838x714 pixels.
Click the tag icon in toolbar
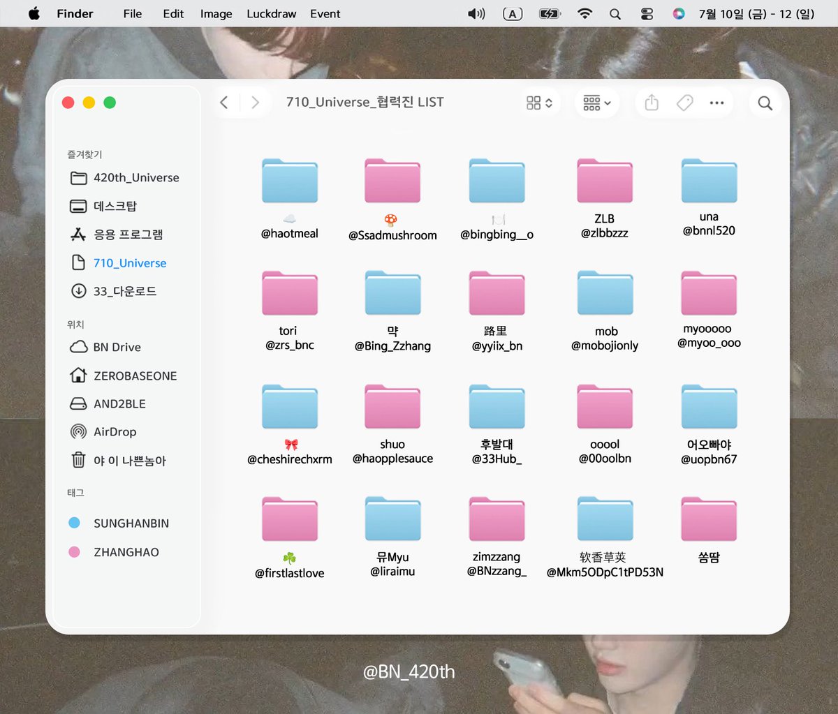(684, 103)
